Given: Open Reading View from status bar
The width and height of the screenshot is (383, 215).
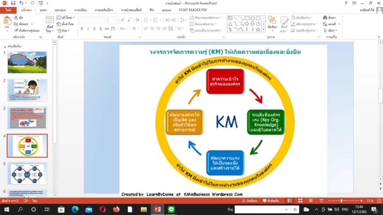Looking at the screenshot, I should click(x=311, y=201).
